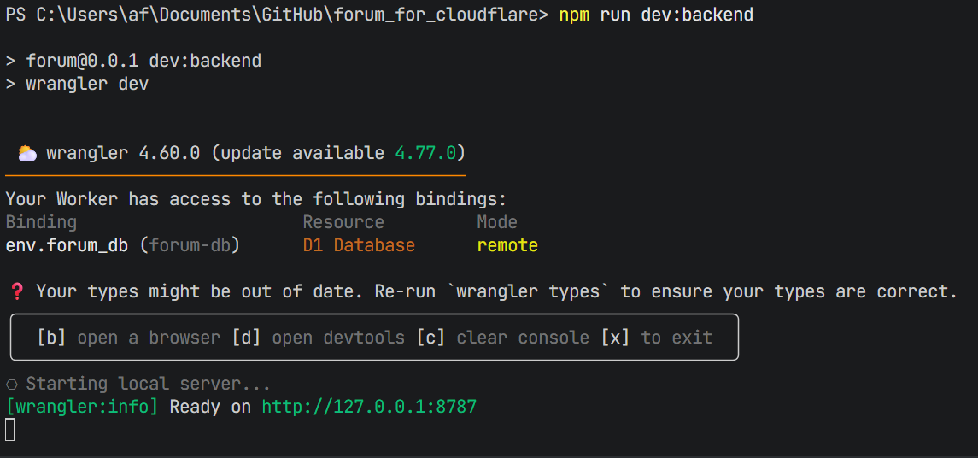Click the 'npm run dev:backend' command text
The image size is (978, 458).
click(x=656, y=15)
